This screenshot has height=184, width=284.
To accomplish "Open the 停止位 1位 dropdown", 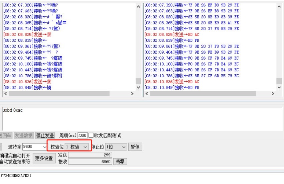I will (x=116, y=147).
